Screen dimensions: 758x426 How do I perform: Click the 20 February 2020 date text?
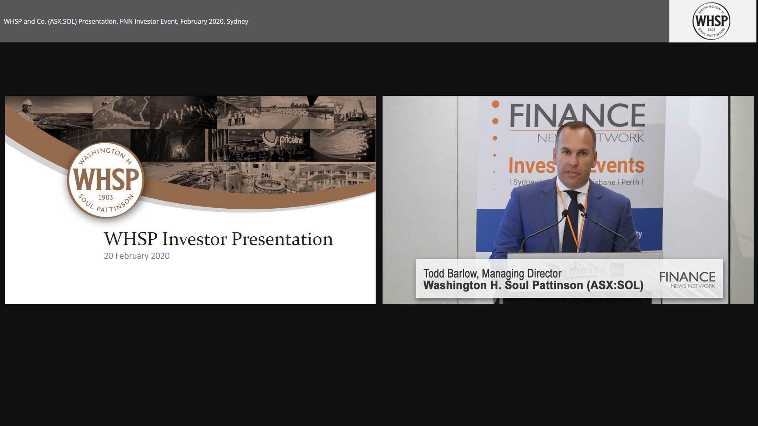(x=137, y=256)
